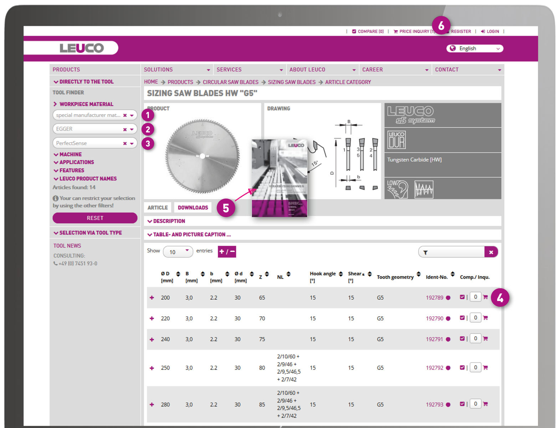Image resolution: width=559 pixels, height=428 pixels.
Task: Click the cart icon for article 192789
Action: pyautogui.click(x=485, y=297)
